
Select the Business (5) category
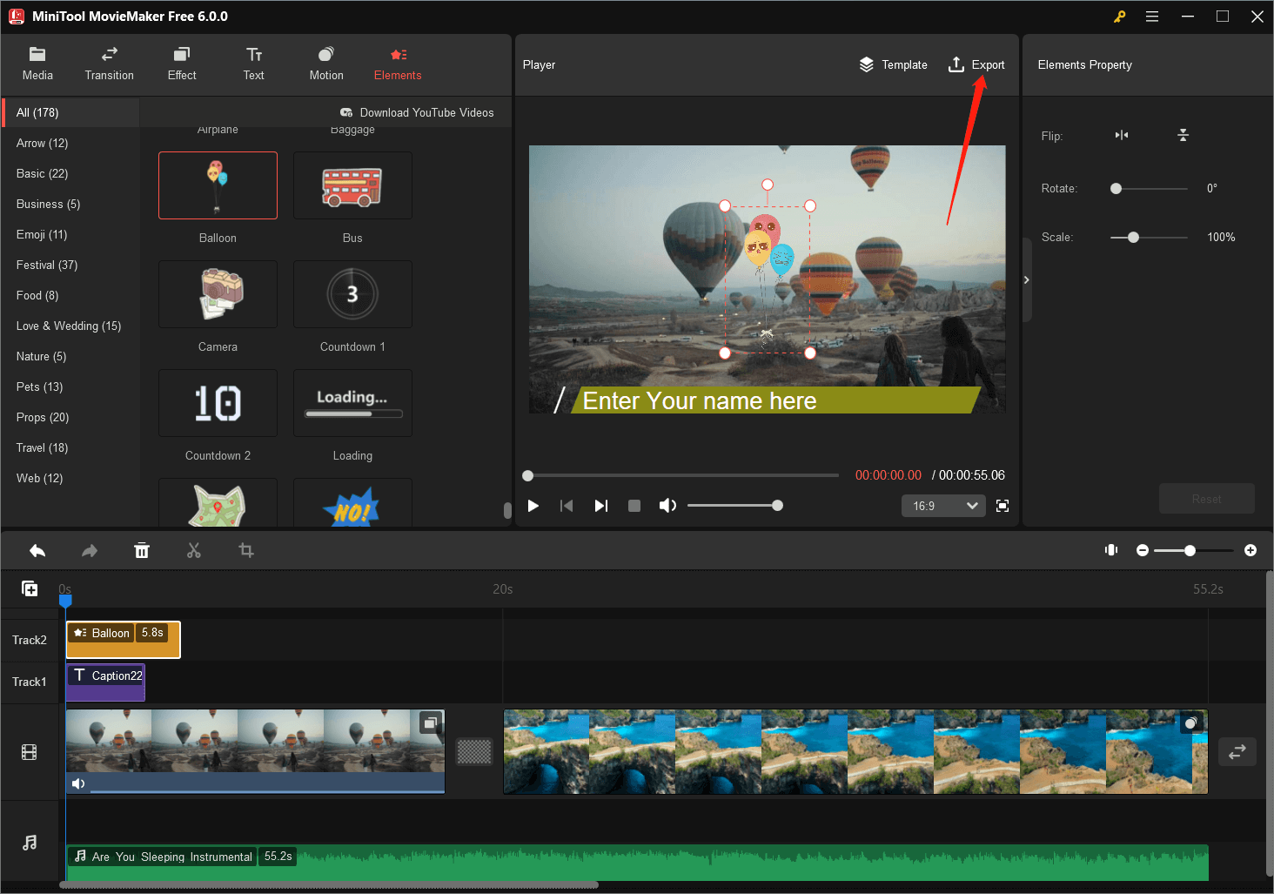[70, 204]
